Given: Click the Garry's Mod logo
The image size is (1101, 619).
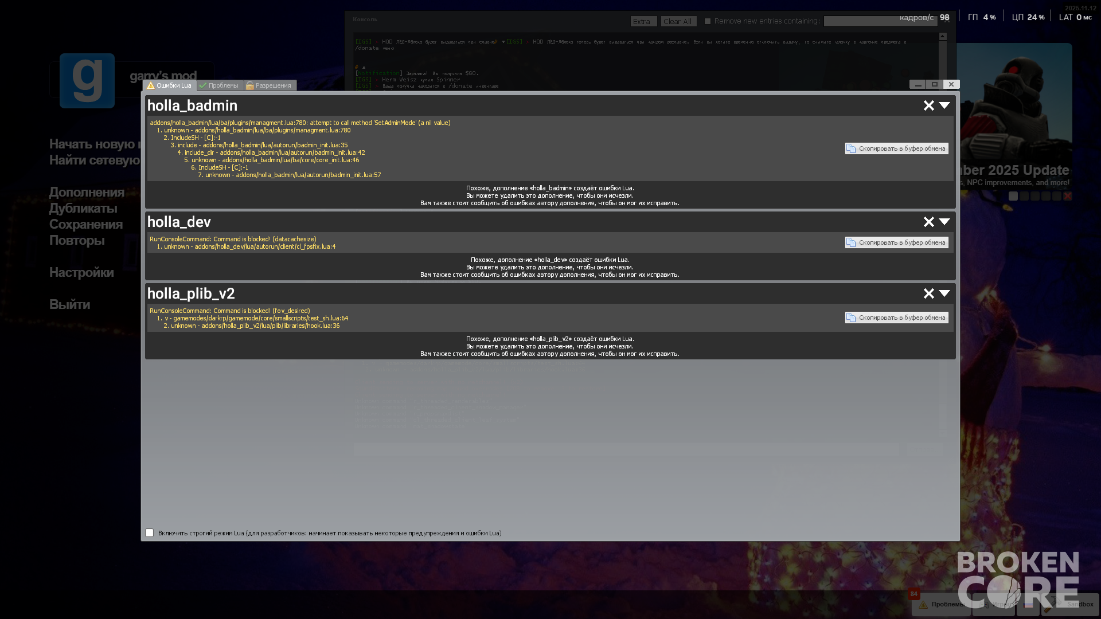Looking at the screenshot, I should 87,81.
